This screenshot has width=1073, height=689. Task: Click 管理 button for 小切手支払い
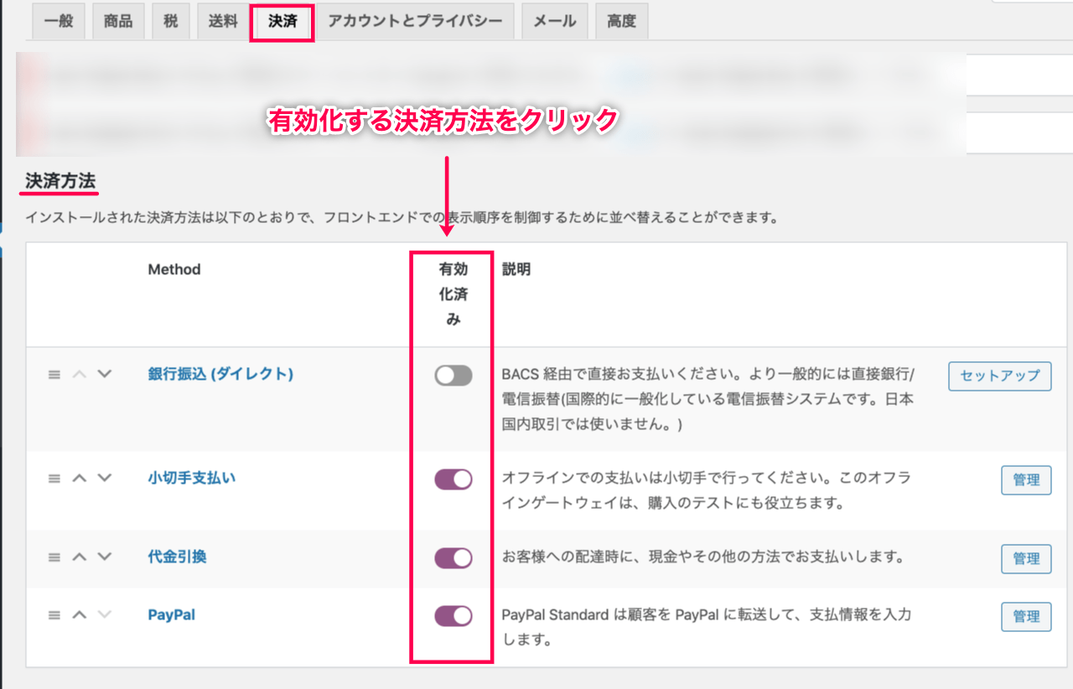click(1026, 480)
